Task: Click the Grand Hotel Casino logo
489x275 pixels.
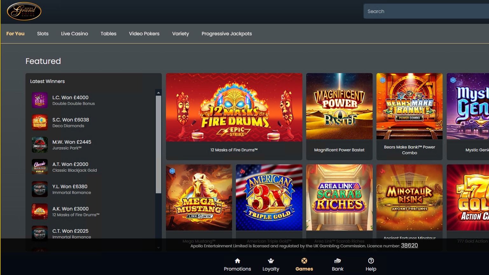Action: pyautogui.click(x=24, y=11)
